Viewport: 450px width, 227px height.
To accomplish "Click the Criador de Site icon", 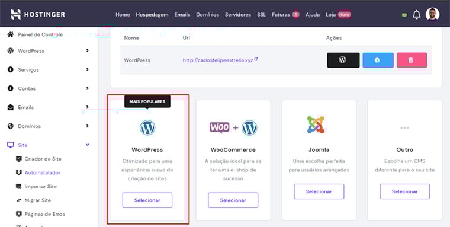I will [x=19, y=159].
